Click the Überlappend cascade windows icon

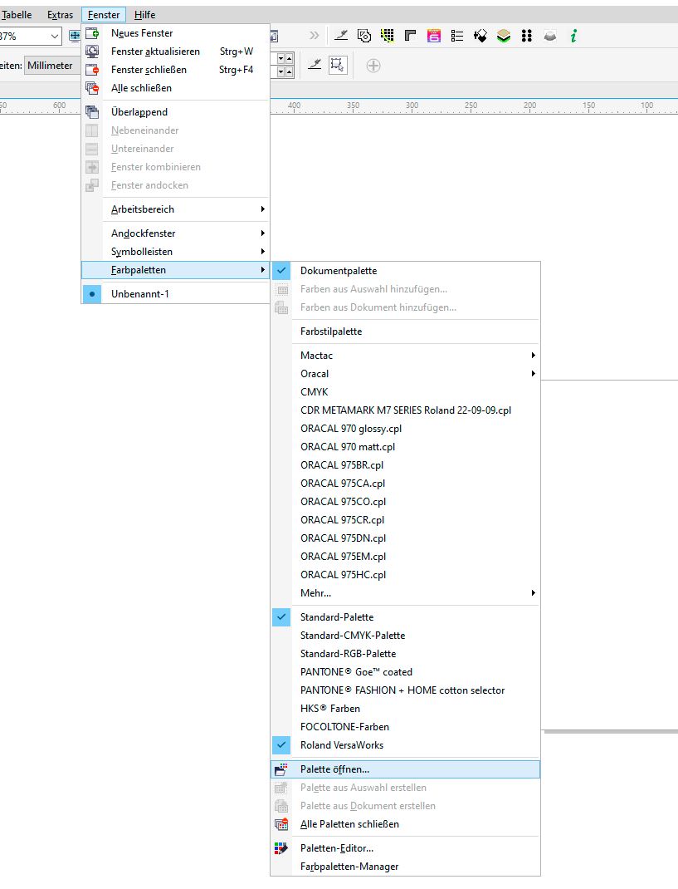tap(92, 112)
